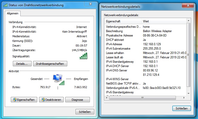Click the Medienstatus value Aktiviert
The width and height of the screenshot is (198, 119).
[82, 36]
